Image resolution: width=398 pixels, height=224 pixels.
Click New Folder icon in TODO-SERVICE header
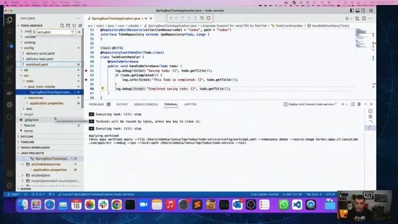[68, 26]
